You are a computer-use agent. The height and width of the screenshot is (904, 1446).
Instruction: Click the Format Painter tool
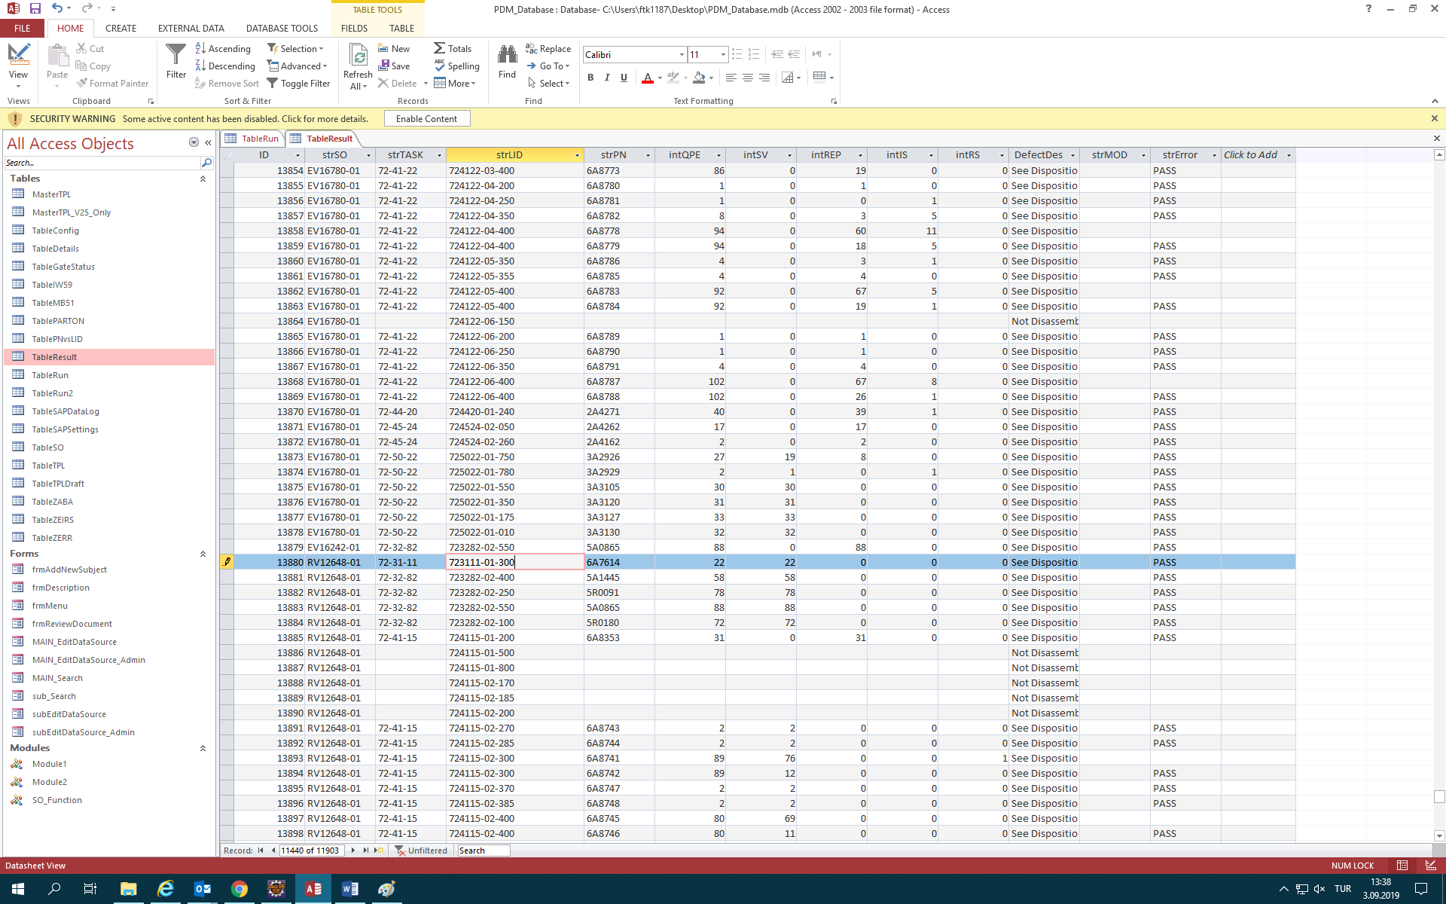tap(112, 84)
